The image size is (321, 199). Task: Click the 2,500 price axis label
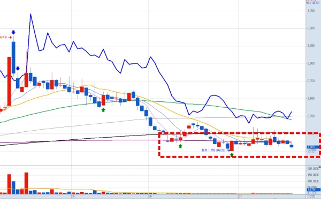coord(311,98)
